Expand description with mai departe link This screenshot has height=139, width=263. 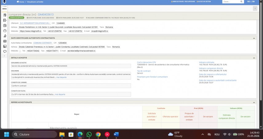[62, 77]
